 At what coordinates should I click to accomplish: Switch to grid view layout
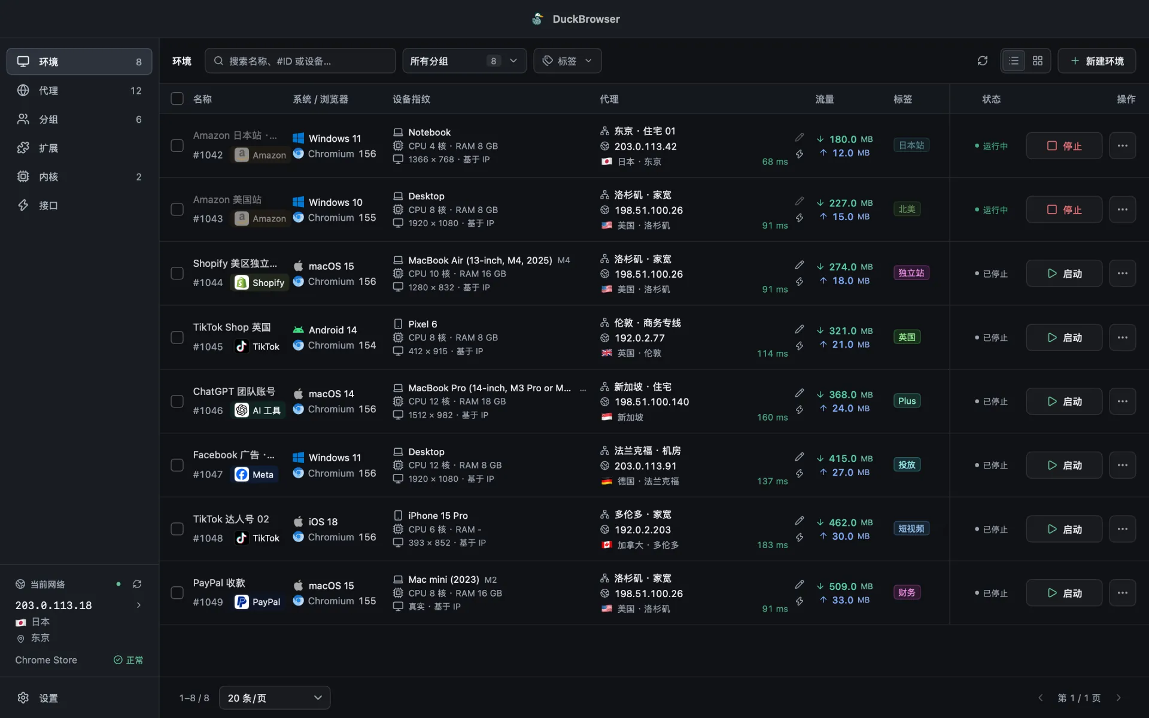[1038, 61]
